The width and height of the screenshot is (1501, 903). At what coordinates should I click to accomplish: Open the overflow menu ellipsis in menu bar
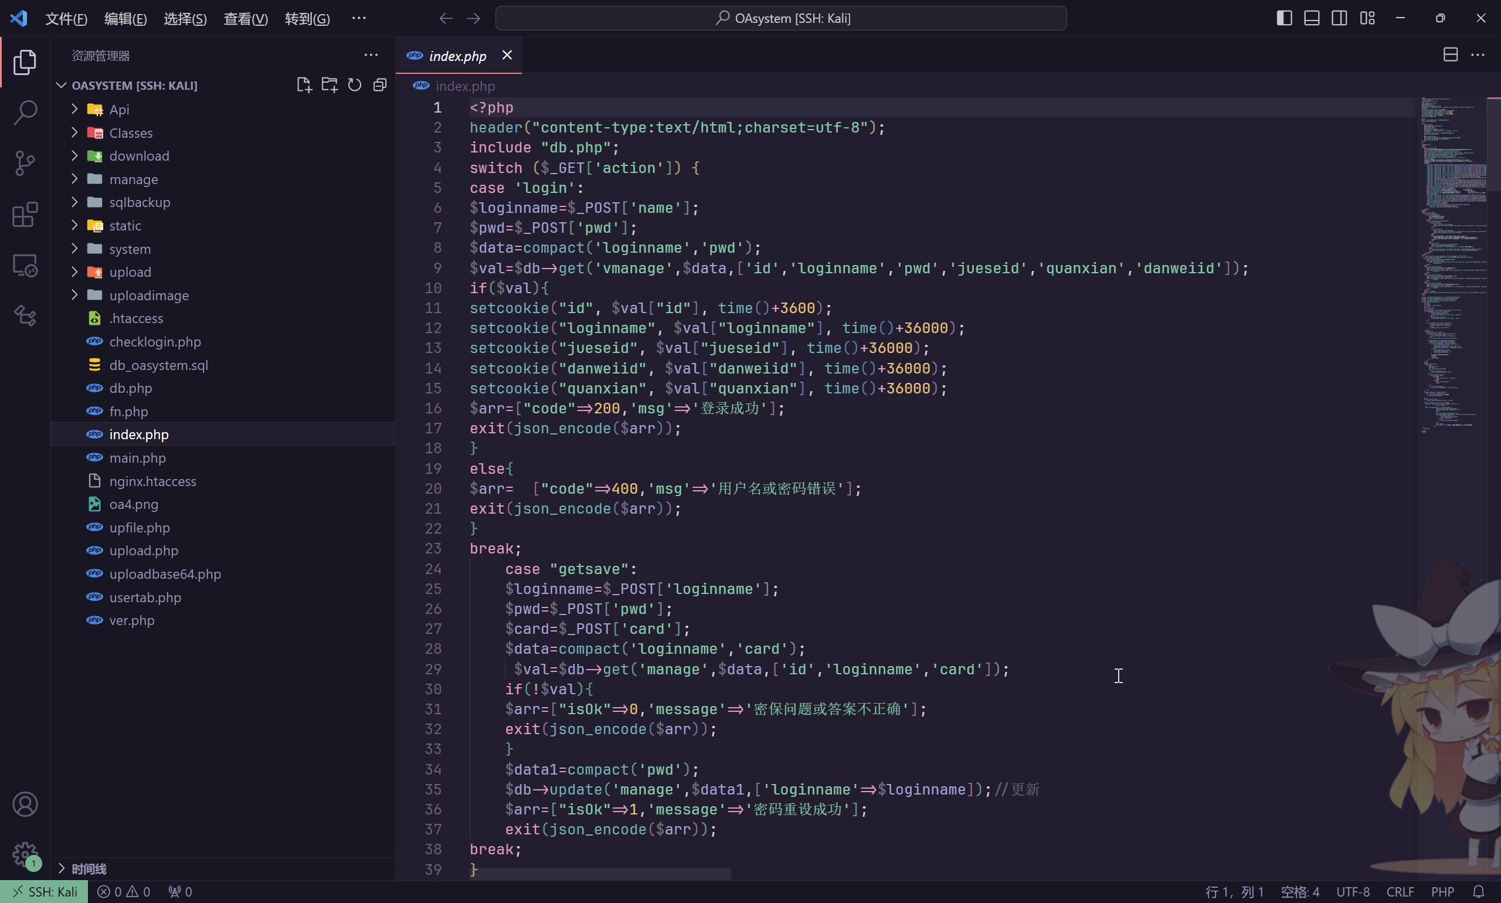pos(359,18)
